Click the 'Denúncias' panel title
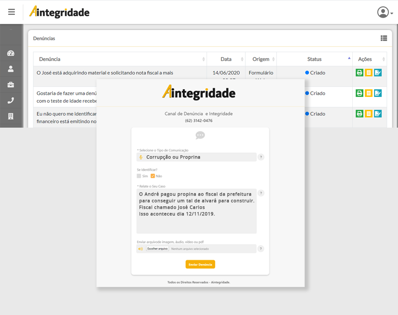Screen dimensions: 398x315 (x=44, y=39)
